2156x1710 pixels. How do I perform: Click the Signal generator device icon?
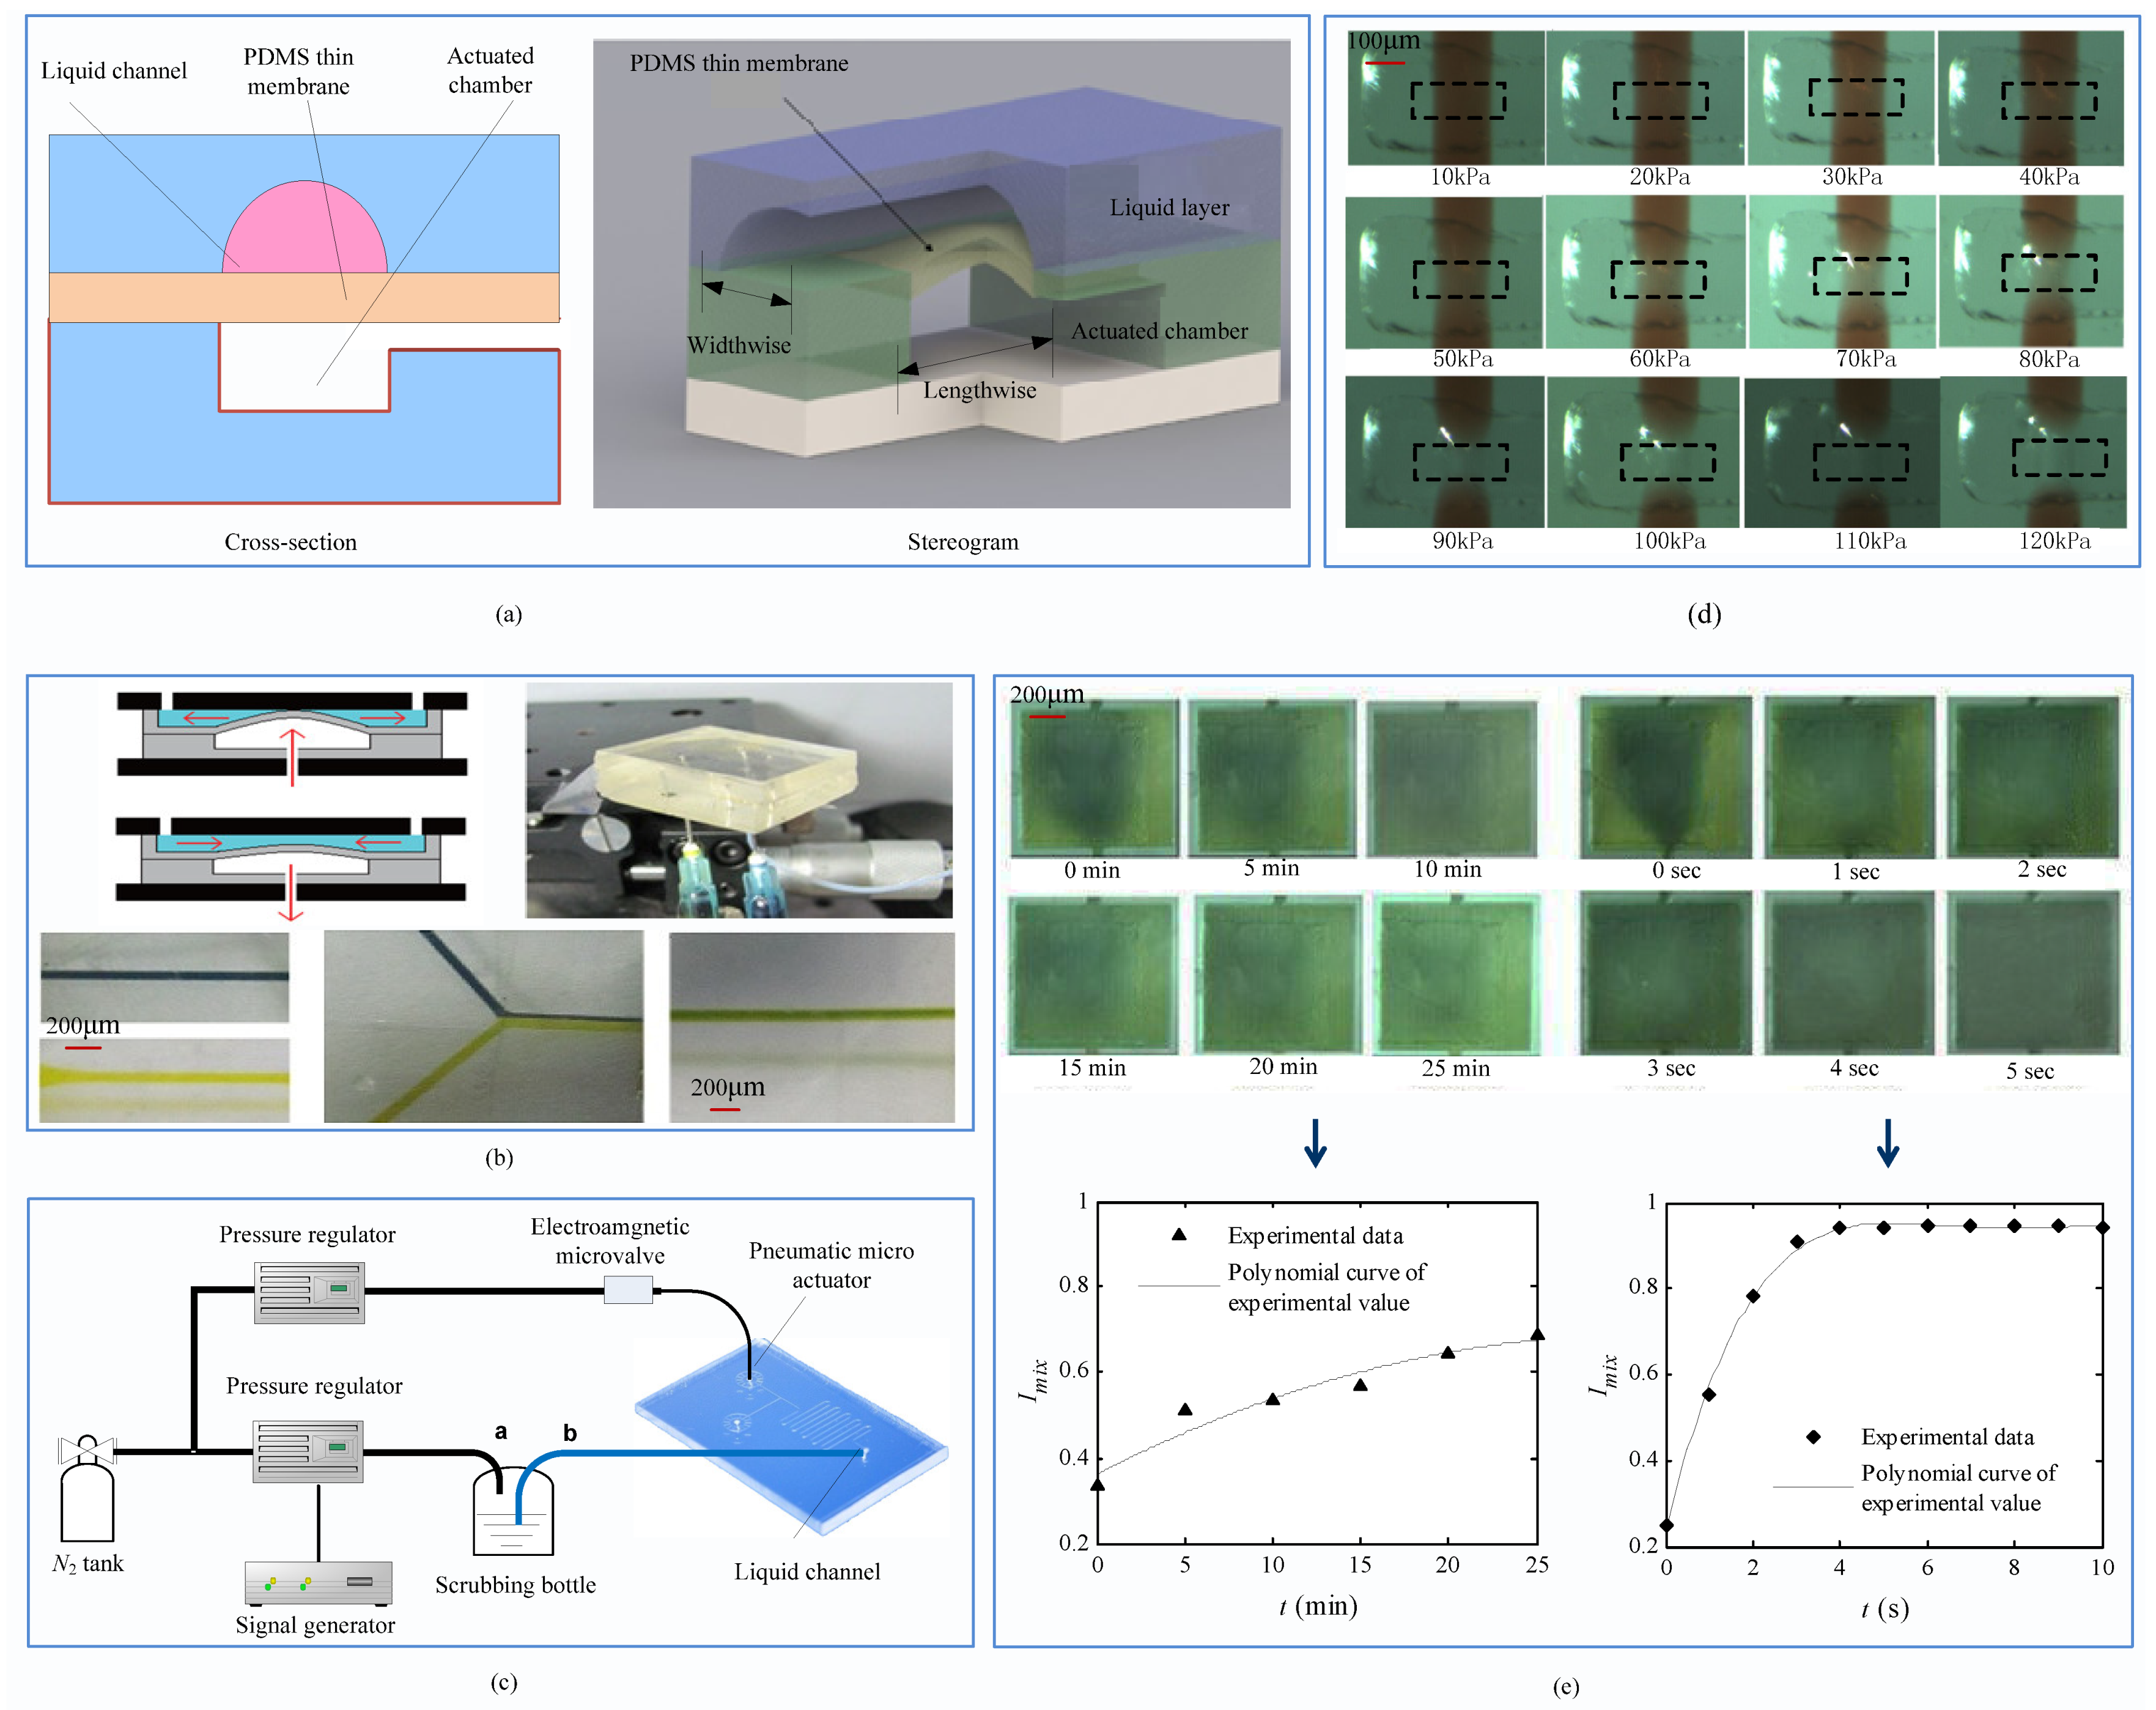click(x=318, y=1582)
